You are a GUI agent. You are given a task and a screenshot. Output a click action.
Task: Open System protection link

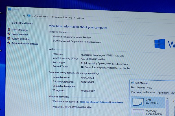coord(21,39)
